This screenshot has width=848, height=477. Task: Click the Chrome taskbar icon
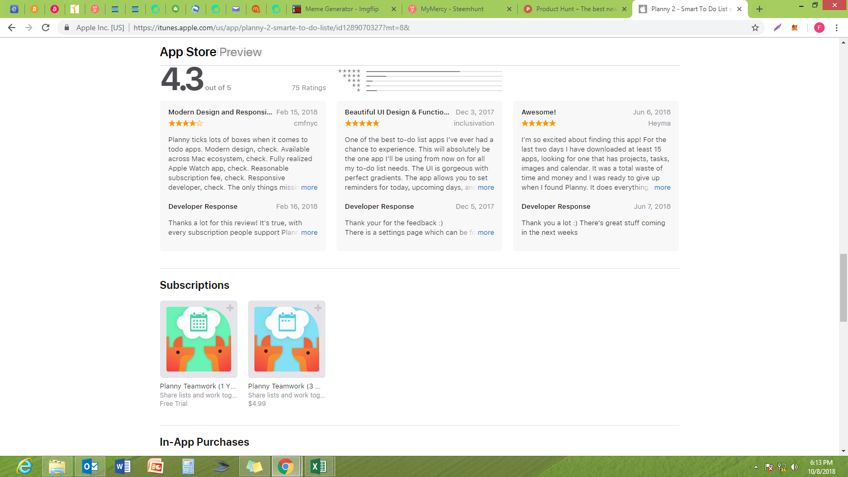286,466
